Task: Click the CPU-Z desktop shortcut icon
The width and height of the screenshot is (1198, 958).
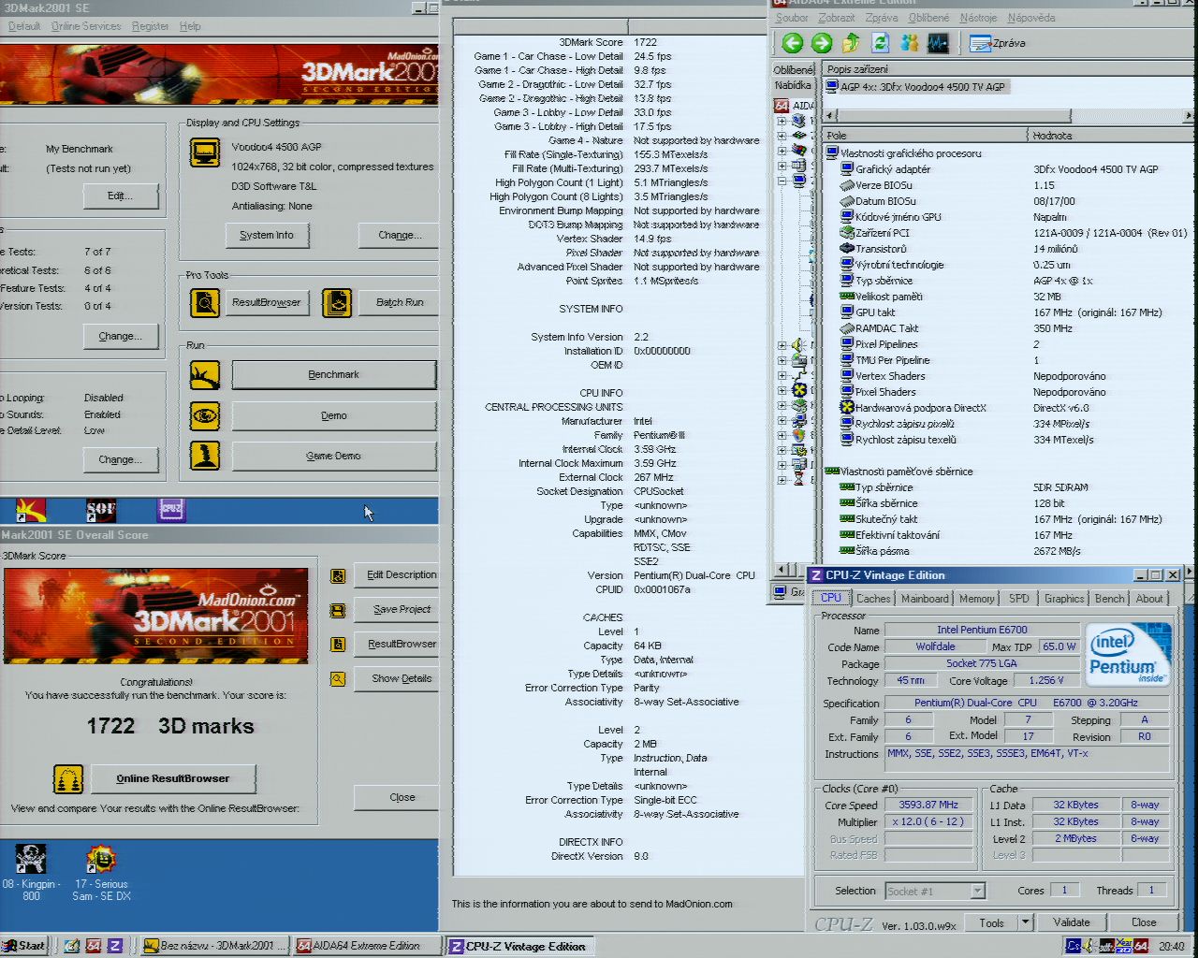Action: [171, 510]
